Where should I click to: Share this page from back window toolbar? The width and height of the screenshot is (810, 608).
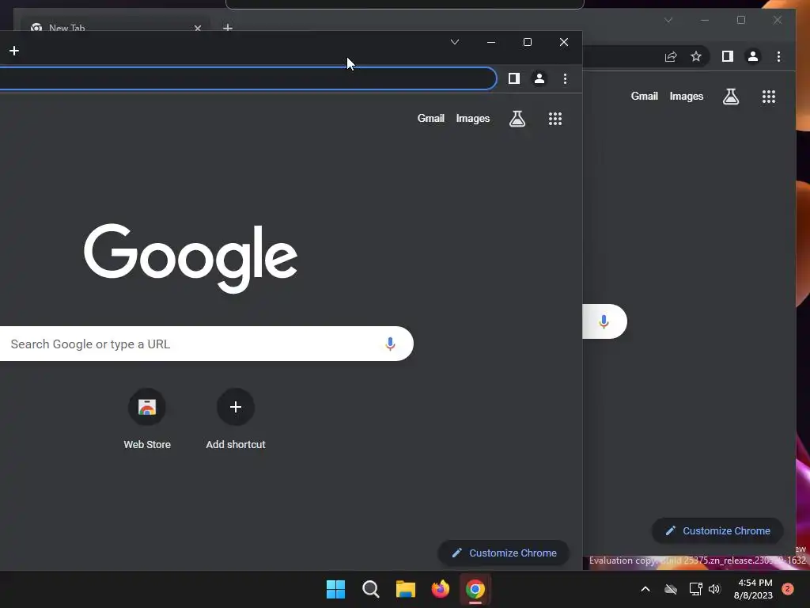(671, 56)
